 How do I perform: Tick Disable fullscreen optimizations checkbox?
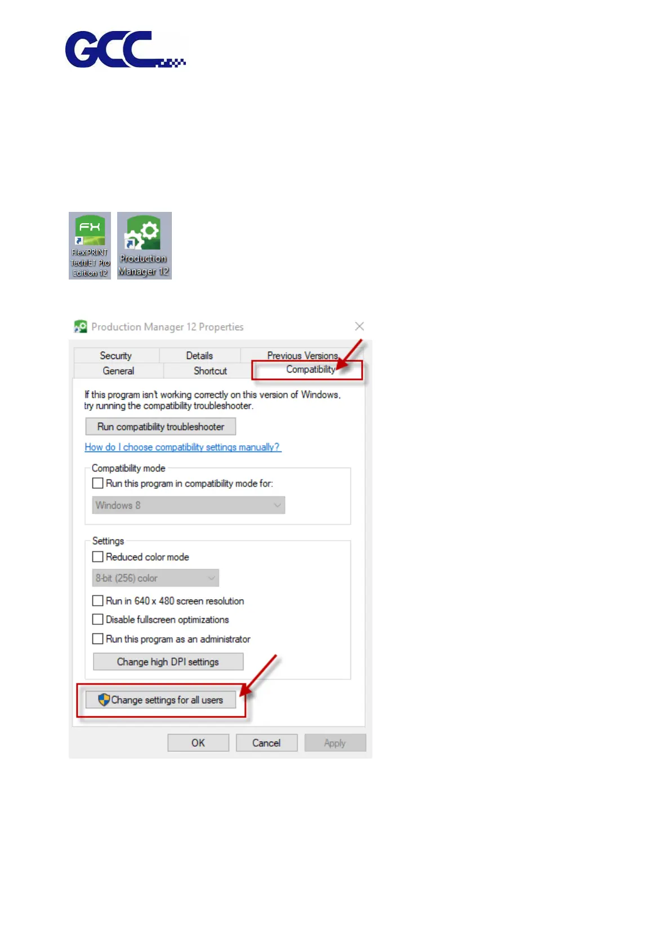[x=97, y=619]
